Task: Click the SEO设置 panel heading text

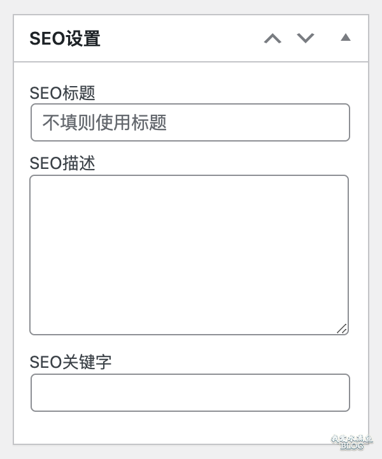Action: pyautogui.click(x=65, y=39)
